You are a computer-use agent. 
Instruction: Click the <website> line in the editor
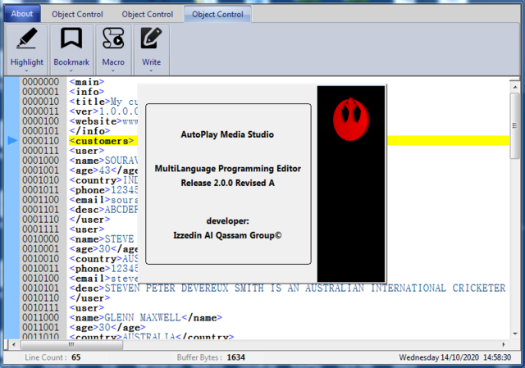pos(103,121)
